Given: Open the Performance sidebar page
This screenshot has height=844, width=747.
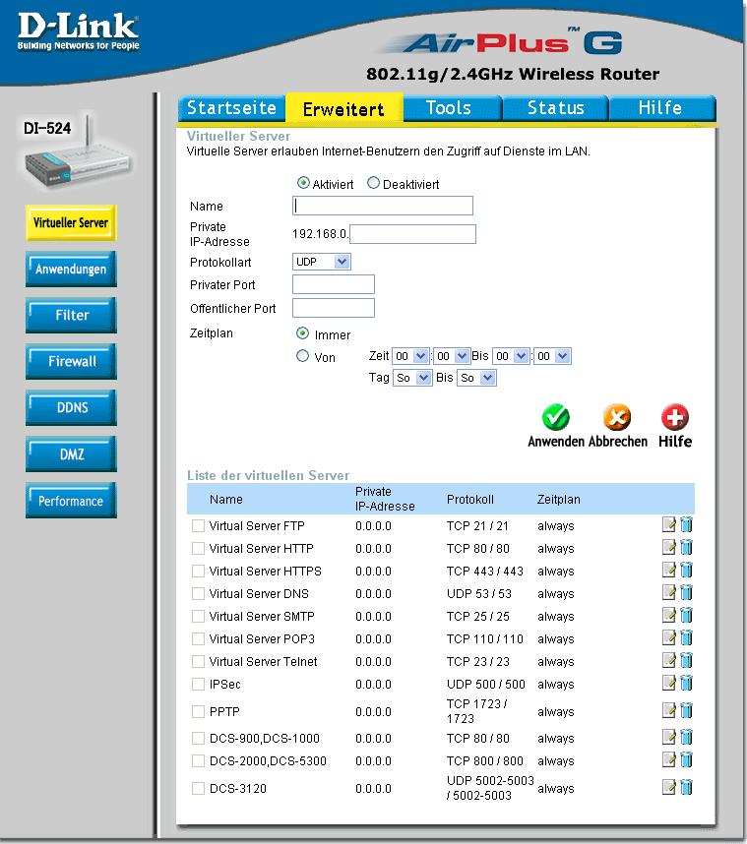Looking at the screenshot, I should click(71, 500).
